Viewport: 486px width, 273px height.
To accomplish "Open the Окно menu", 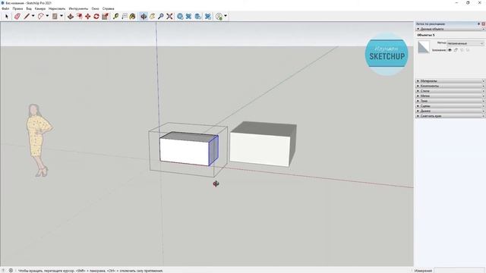I will tap(95, 8).
